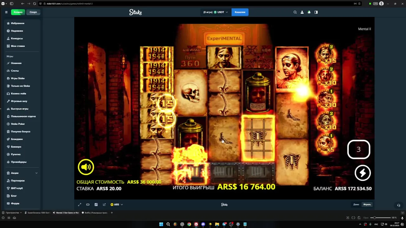Open Быстрые игры category
406x228 pixels.
[22, 109]
